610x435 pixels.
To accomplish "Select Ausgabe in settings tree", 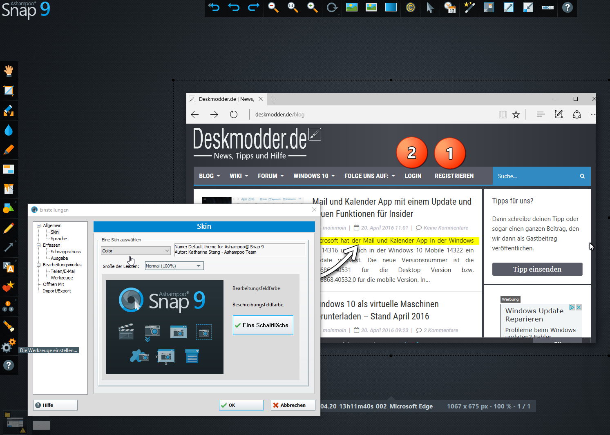I will tap(59, 258).
